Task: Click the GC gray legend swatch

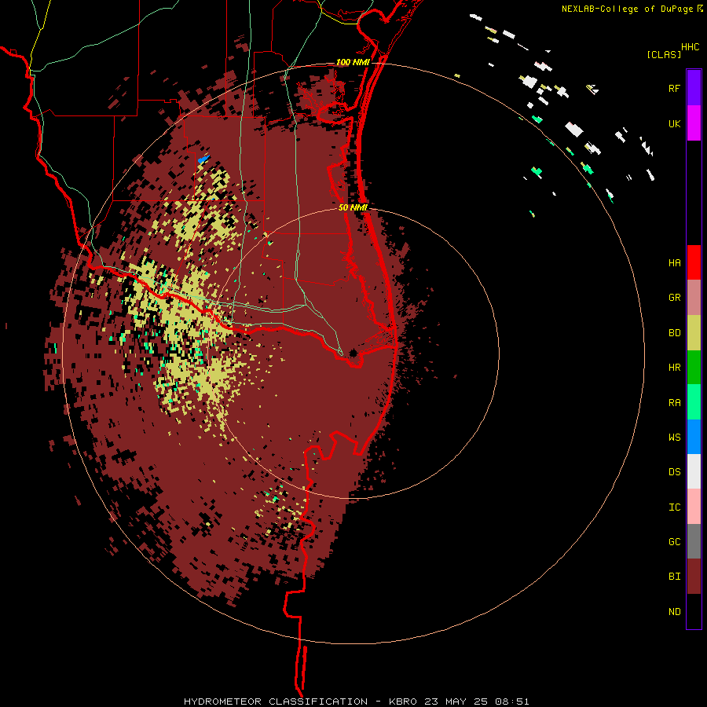Action: (694, 541)
